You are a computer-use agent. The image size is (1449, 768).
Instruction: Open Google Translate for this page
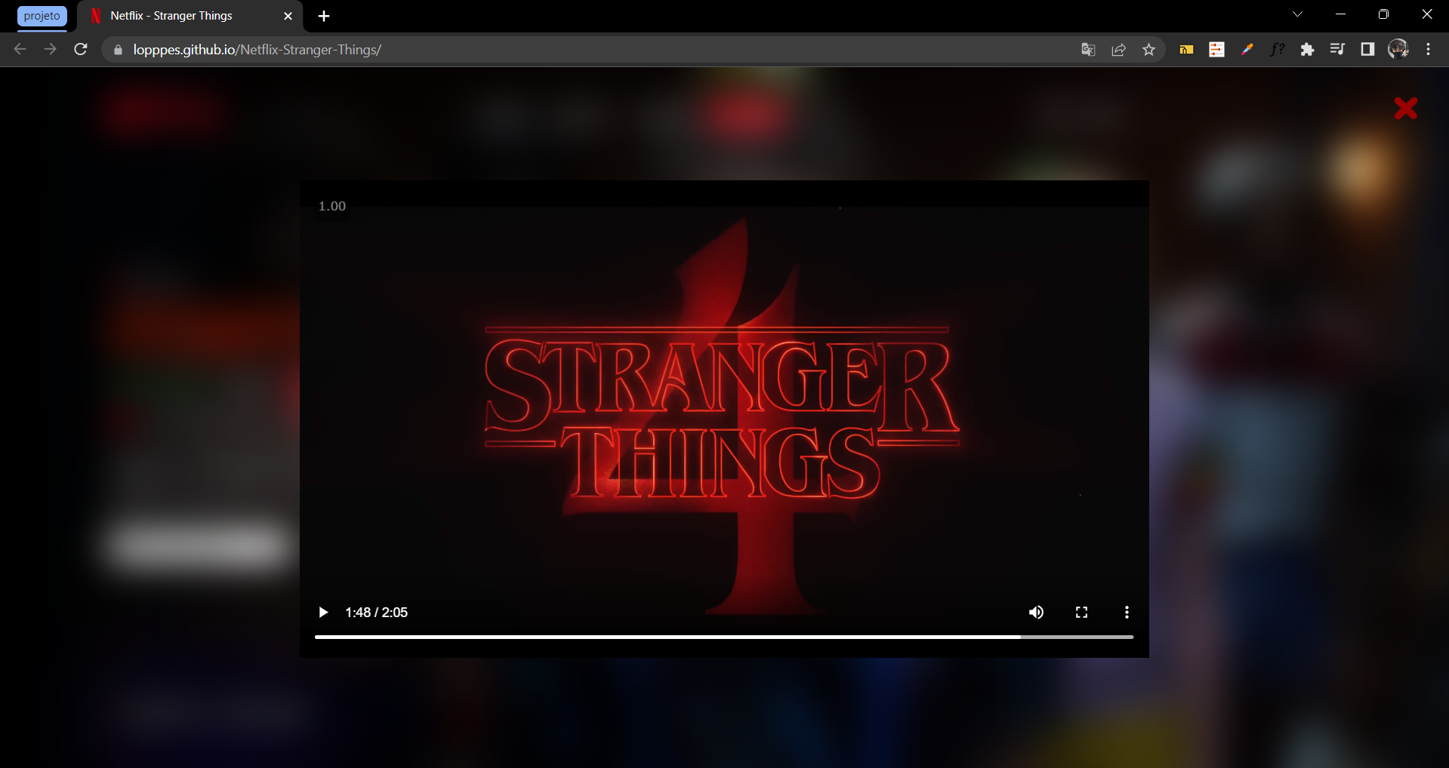1088,49
